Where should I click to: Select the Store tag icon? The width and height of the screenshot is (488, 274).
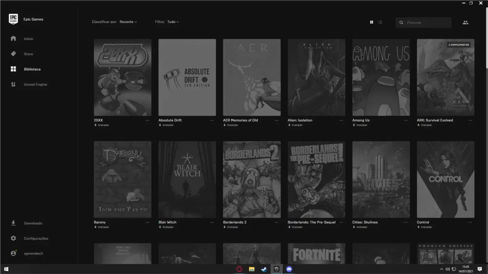pyautogui.click(x=13, y=54)
